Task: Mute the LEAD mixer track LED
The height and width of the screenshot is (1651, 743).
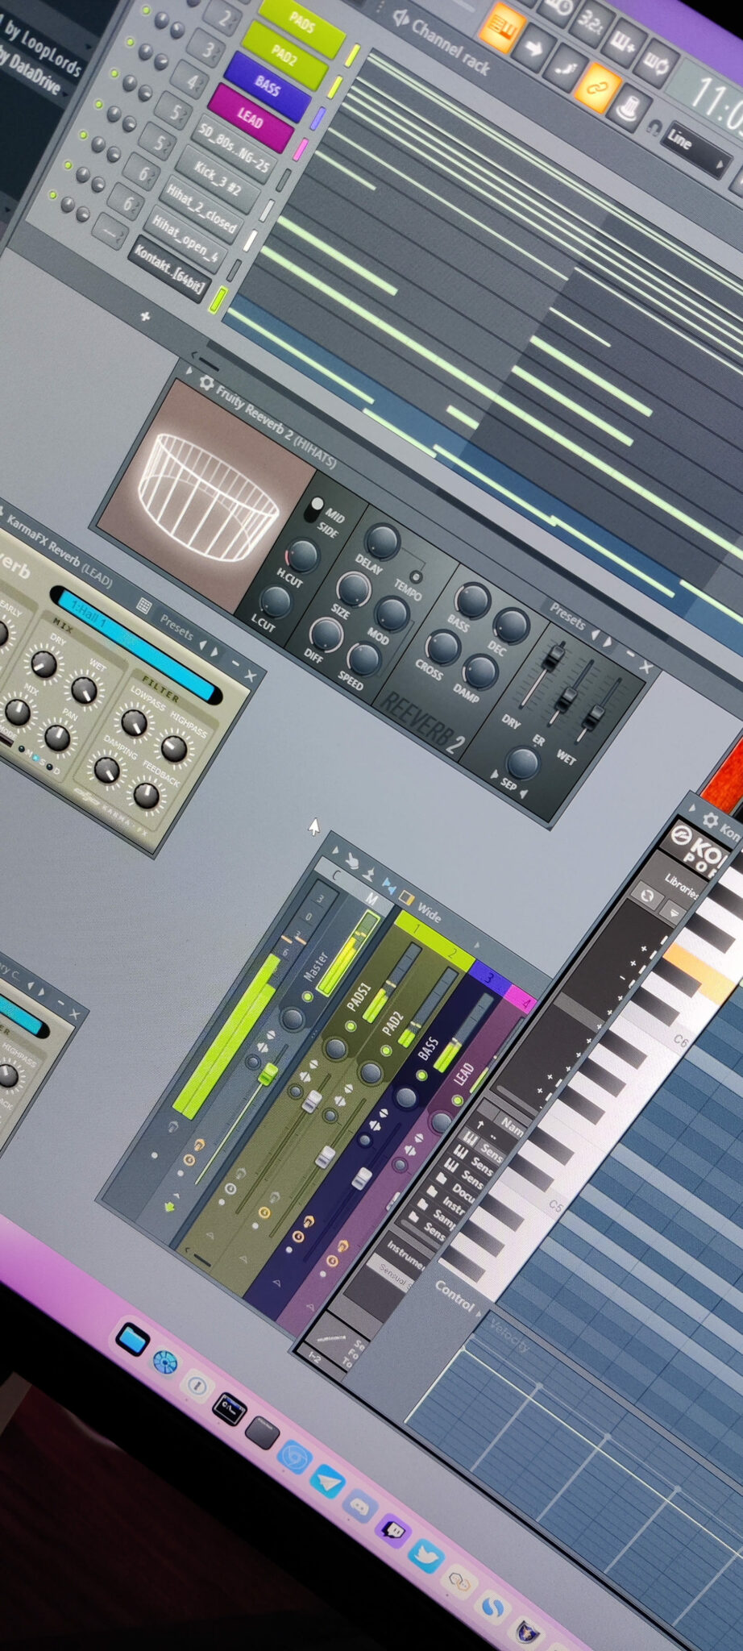Action: pyautogui.click(x=458, y=1099)
